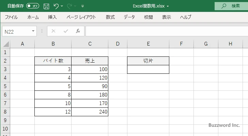Click the 売上 cell with value 90
The image size is (248, 136).
pyautogui.click(x=90, y=86)
